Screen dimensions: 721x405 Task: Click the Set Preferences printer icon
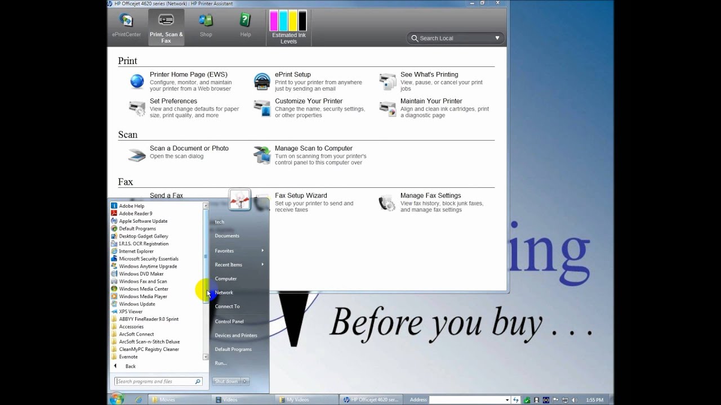137,109
